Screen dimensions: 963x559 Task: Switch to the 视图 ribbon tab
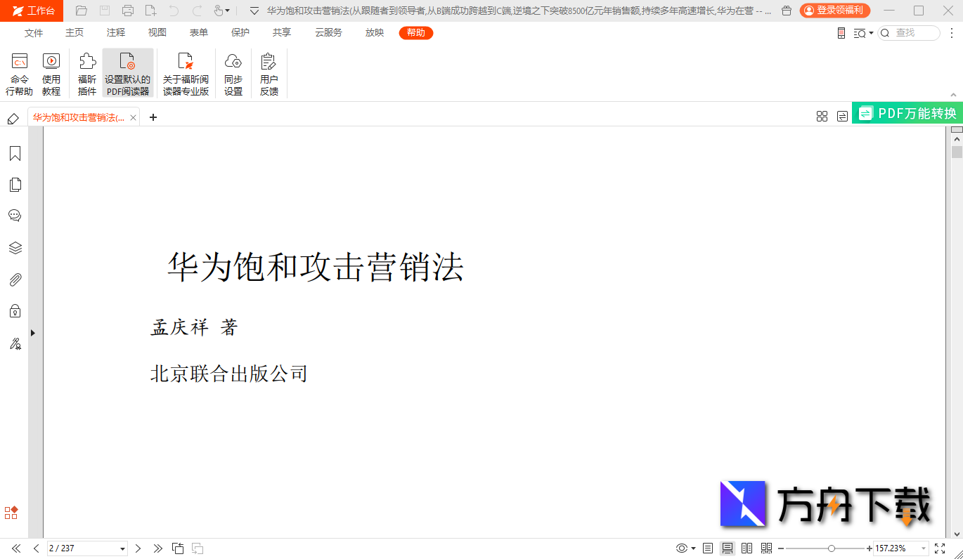[157, 33]
